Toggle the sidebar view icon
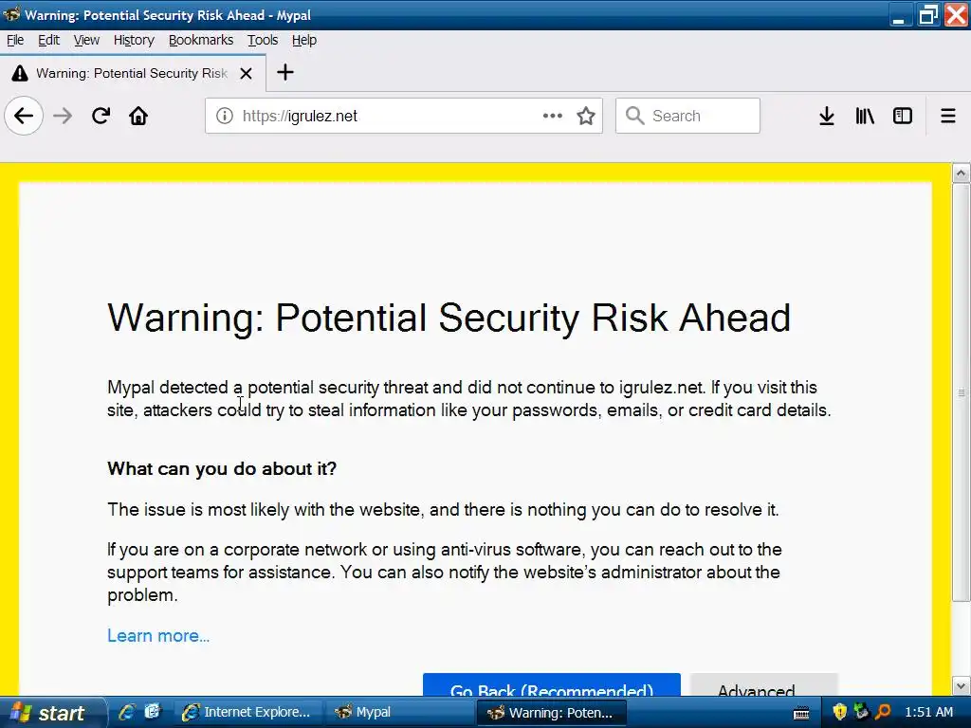Image resolution: width=971 pixels, height=728 pixels. coord(903,116)
